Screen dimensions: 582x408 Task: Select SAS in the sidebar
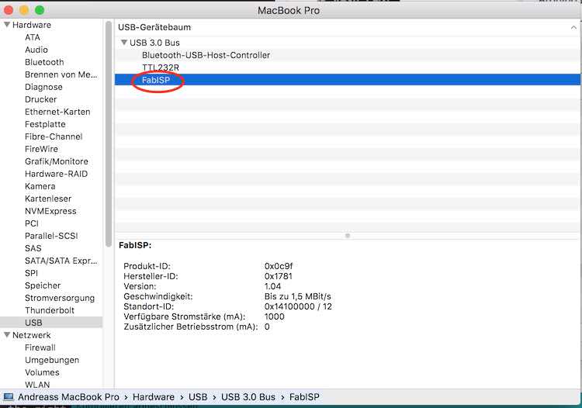(x=33, y=248)
